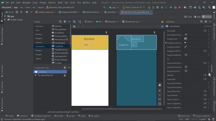216x121 pixels.
Task: Toggle view options eye icon
Action: [x=74, y=27]
